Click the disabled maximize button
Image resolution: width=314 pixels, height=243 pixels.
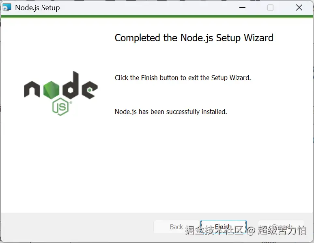(270, 8)
